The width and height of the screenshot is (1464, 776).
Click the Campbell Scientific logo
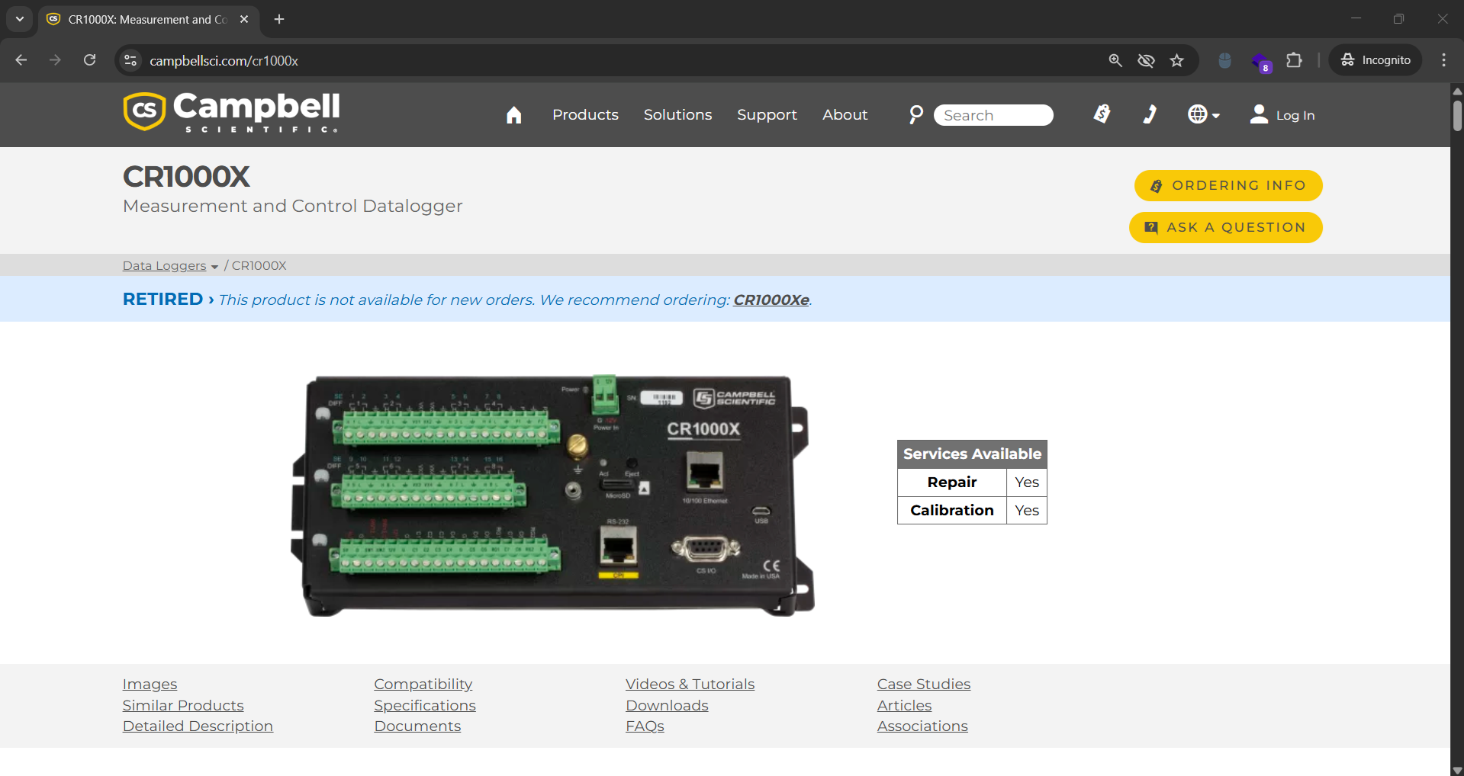coord(230,112)
